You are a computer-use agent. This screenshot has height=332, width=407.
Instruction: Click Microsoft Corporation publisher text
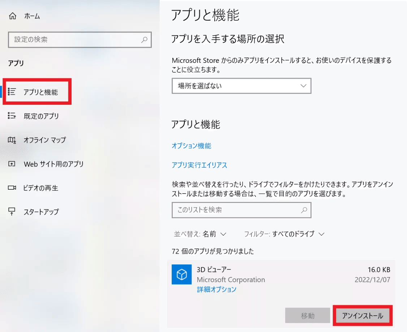point(231,280)
